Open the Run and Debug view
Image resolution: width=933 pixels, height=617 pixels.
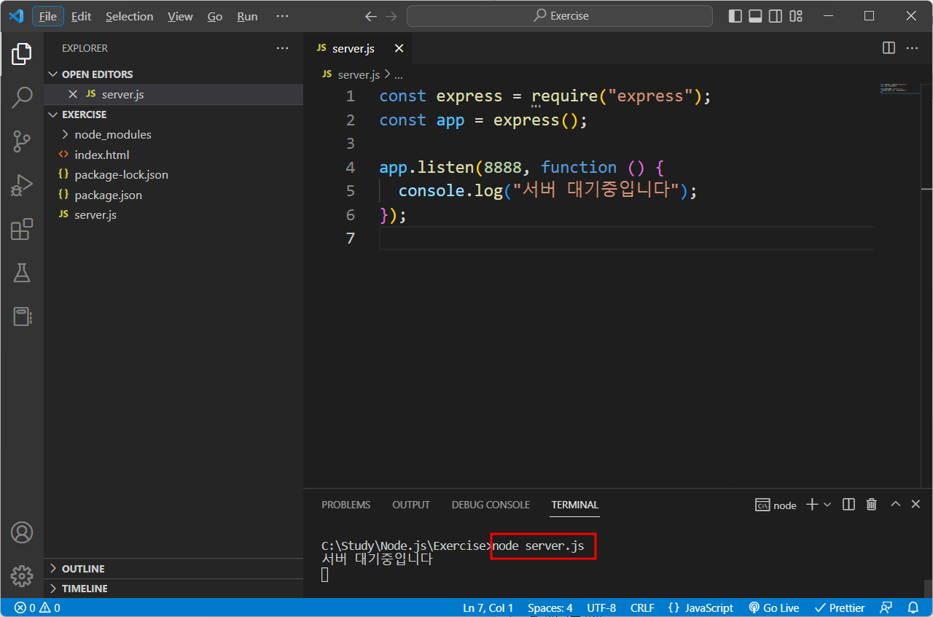(22, 185)
